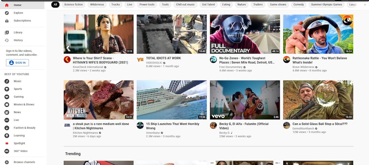Open KinoCheck International channel name link
This screenshot has height=165, width=369.
click(x=88, y=67)
